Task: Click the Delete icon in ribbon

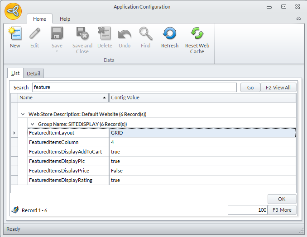Action: [105, 34]
